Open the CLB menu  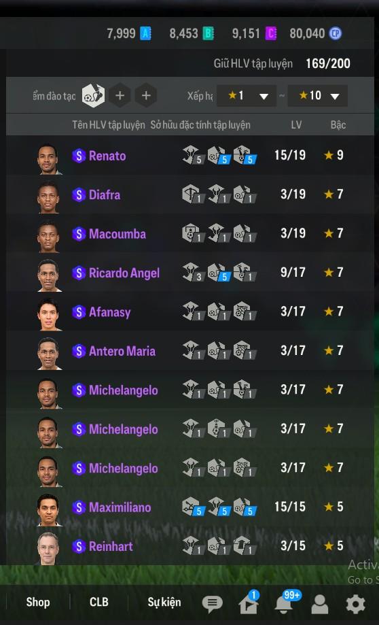coord(98,602)
